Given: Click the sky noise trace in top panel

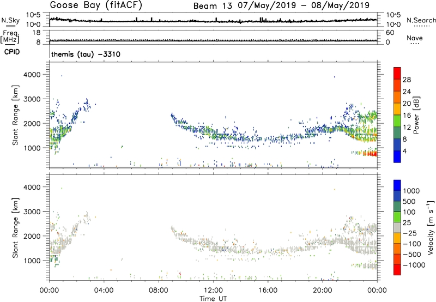Looking at the screenshot, I should pos(213,21).
